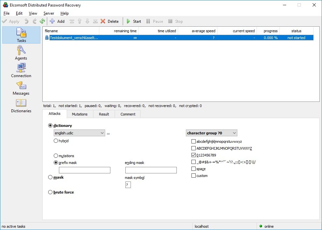Image resolution: width=322 pixels, height=230 pixels.
Task: Open the Tasks sidebar section
Action: click(x=21, y=35)
